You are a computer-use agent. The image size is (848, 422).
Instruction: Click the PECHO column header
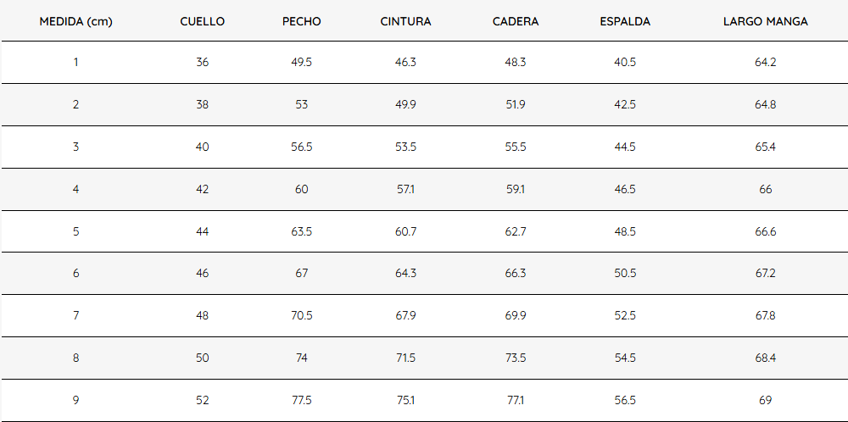(x=302, y=22)
